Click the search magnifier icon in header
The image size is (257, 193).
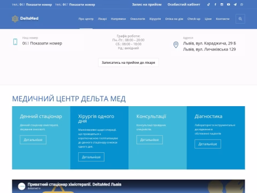tap(240, 19)
